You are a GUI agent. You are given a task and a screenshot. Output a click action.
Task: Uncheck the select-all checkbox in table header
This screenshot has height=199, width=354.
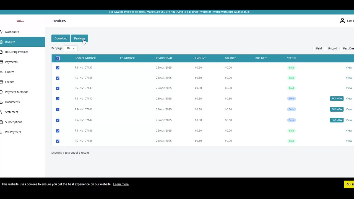[x=58, y=58]
